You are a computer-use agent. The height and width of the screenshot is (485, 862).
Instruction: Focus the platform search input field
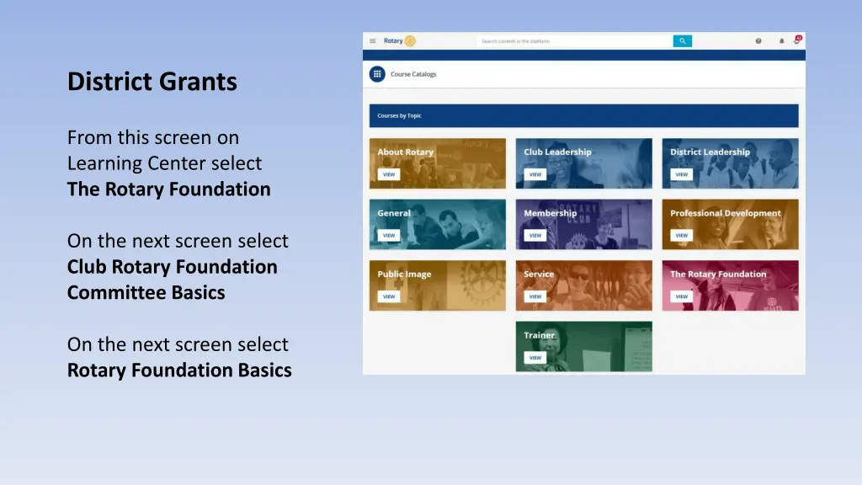(x=575, y=40)
